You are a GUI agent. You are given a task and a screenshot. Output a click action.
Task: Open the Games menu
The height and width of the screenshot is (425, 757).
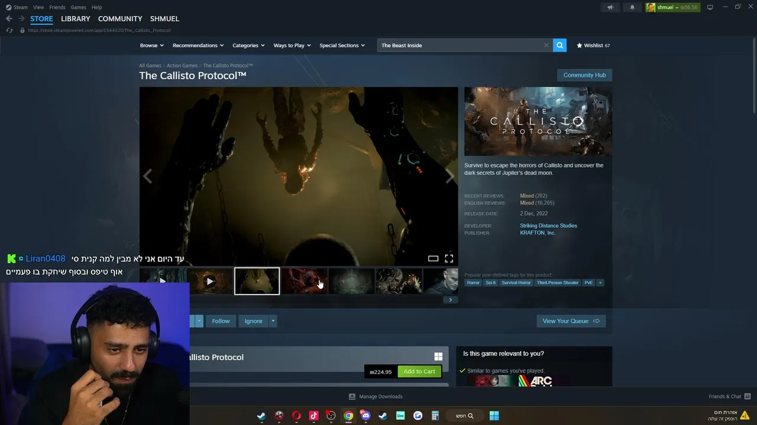point(79,7)
